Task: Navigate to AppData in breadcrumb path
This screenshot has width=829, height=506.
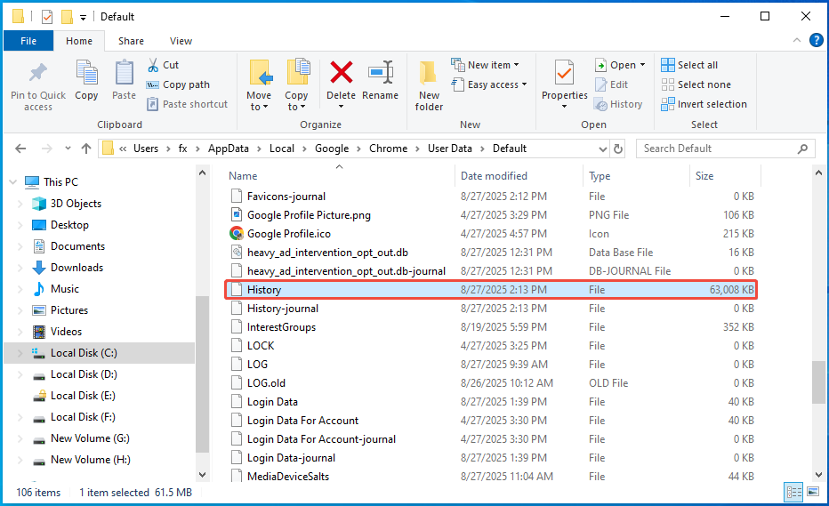Action: [x=229, y=149]
